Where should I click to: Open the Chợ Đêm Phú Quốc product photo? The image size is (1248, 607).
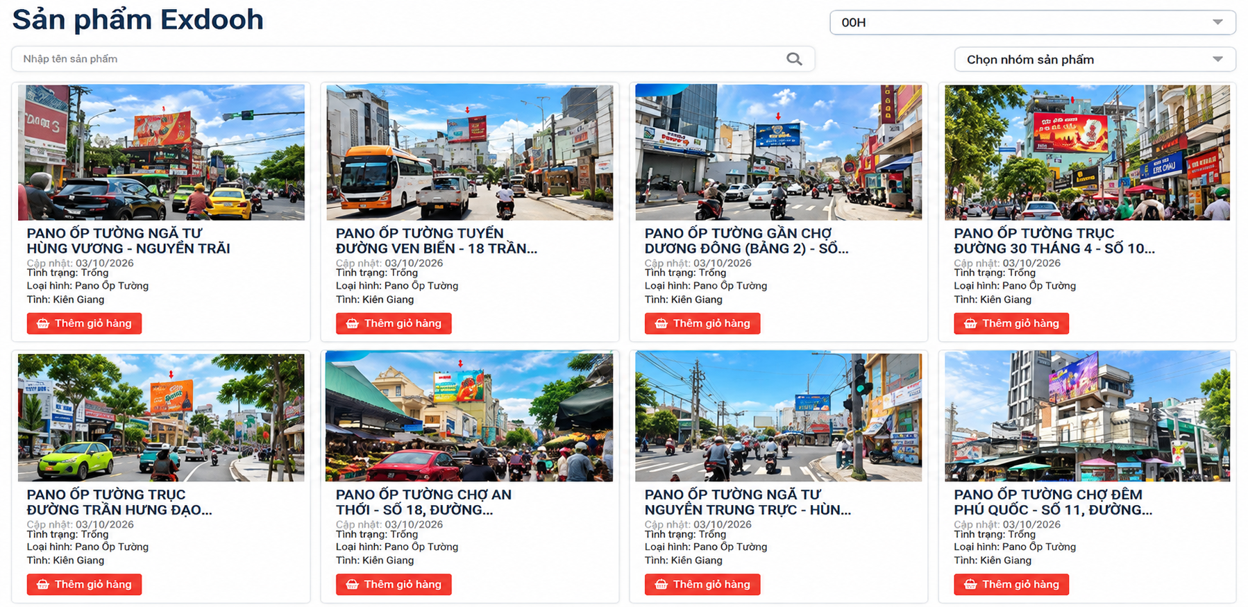tap(1088, 416)
